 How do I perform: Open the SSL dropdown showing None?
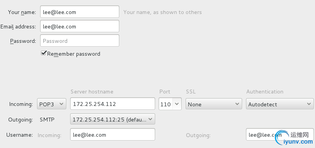[x=214, y=104]
